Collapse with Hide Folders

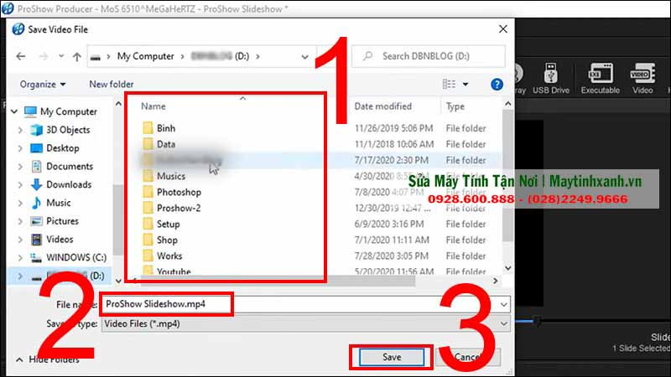click(x=48, y=360)
